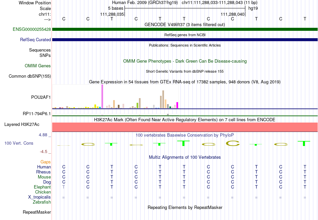
Task: Click the orange Gaps row label
Action: click(46, 162)
